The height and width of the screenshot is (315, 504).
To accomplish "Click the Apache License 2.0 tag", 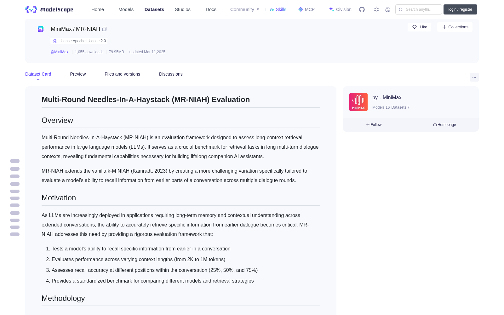I will pos(79,41).
